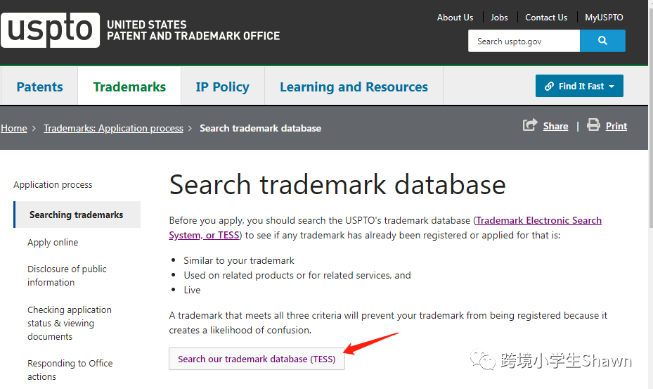
Task: Open the Trademarks menu
Action: pos(129,87)
